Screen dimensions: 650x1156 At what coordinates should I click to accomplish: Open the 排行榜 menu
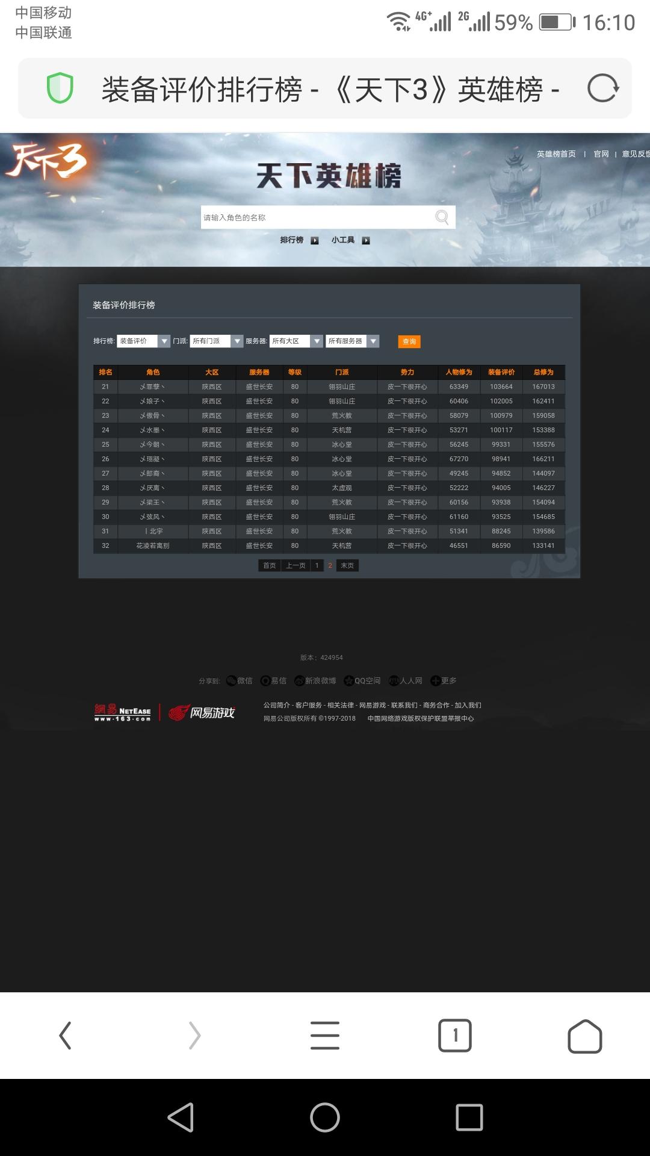292,240
